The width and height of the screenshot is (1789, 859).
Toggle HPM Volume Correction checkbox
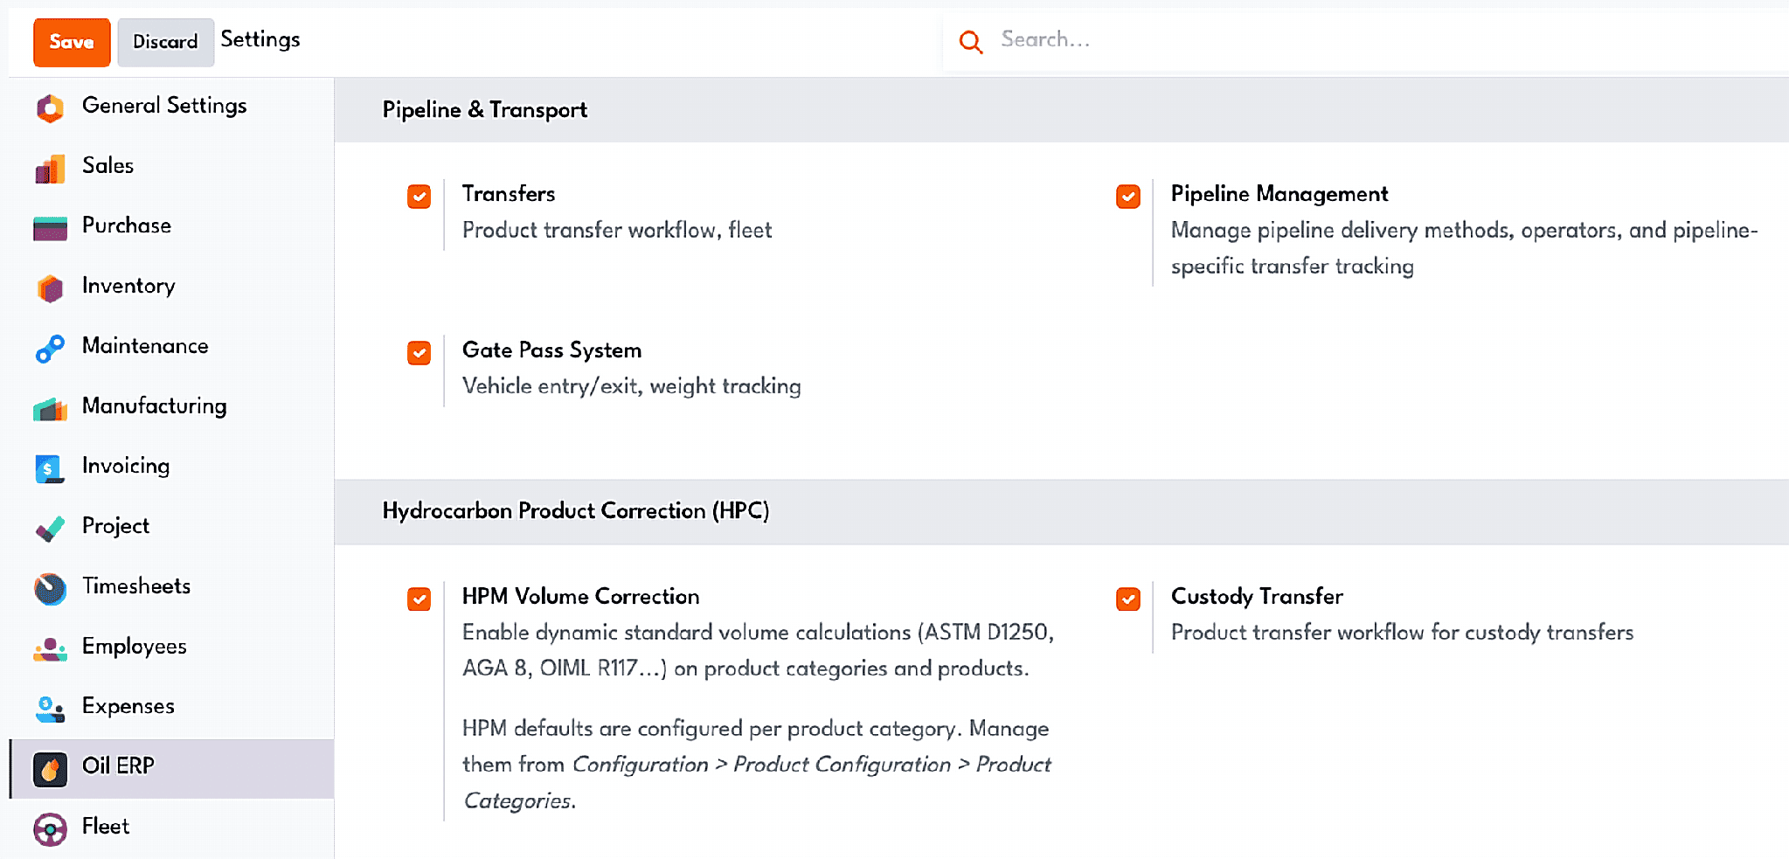click(420, 599)
